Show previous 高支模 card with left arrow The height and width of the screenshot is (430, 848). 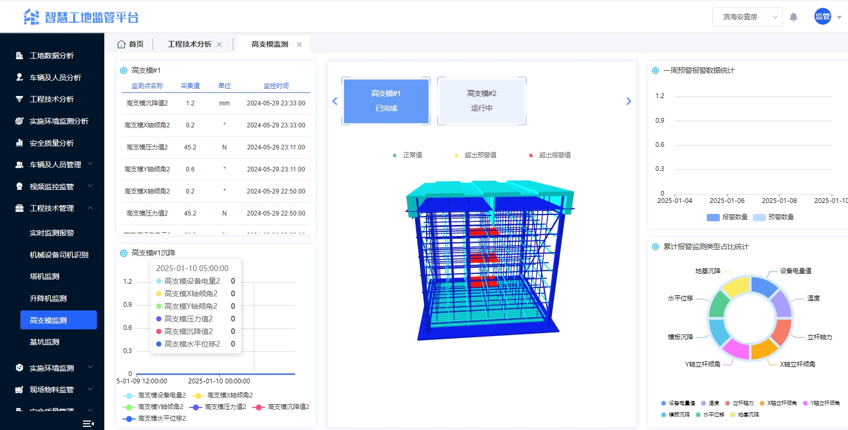point(335,101)
